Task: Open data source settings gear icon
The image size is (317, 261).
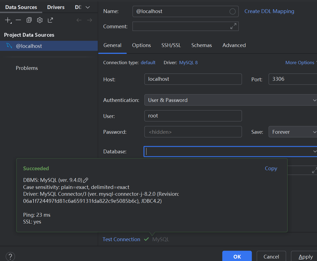Action: pos(40,20)
